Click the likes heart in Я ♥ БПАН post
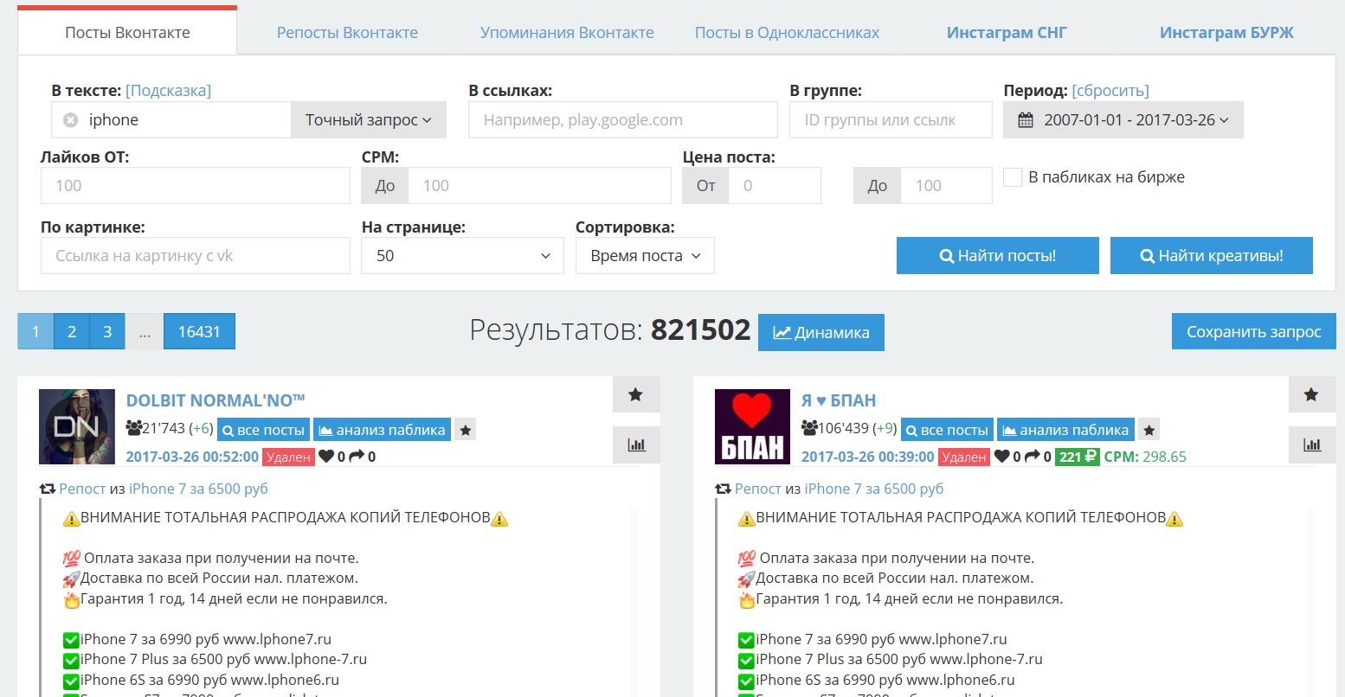Viewport: 1345px width, 697px height. tap(1001, 457)
